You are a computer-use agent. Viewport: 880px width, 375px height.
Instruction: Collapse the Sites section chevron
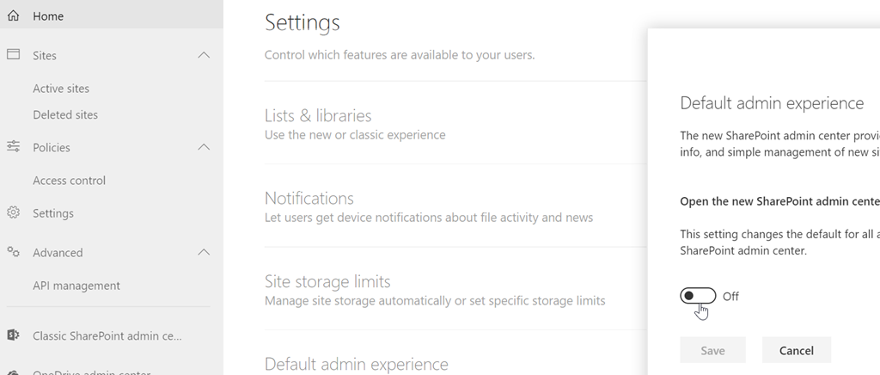(x=204, y=55)
